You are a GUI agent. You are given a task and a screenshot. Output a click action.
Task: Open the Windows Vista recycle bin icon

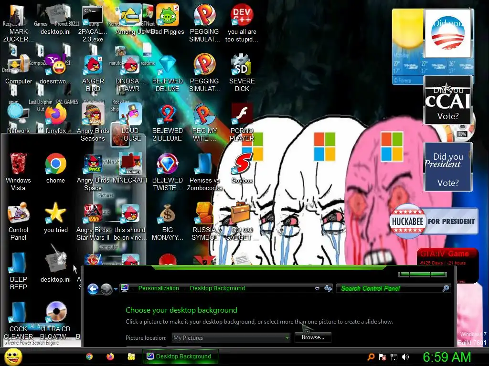point(18,172)
